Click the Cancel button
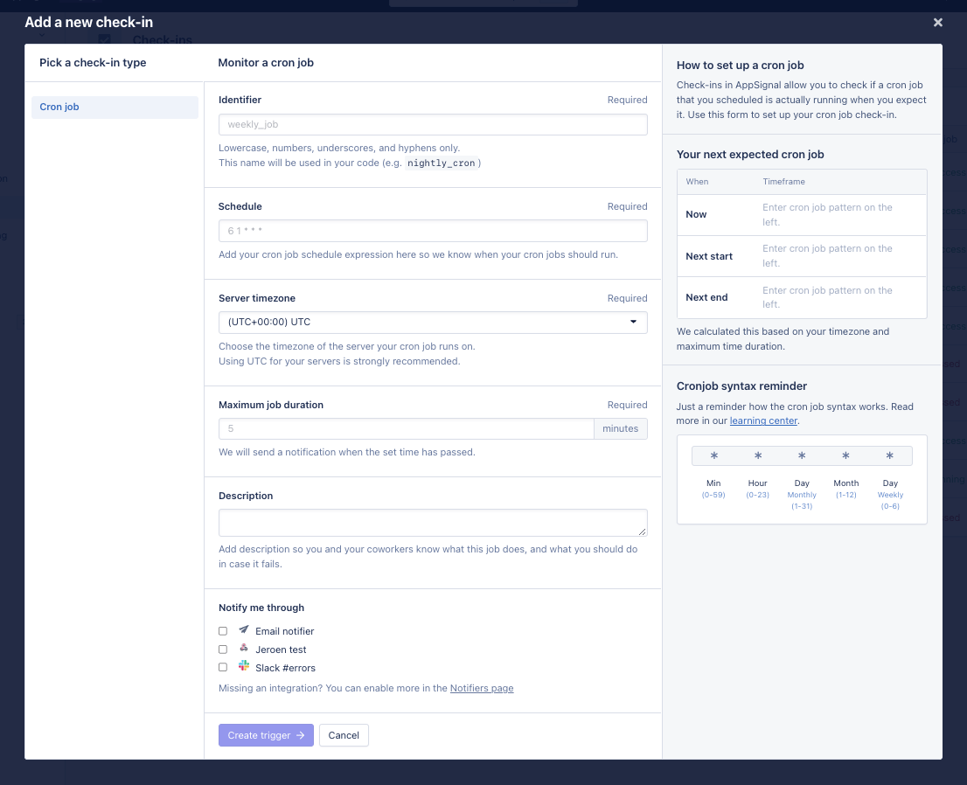 [344, 735]
